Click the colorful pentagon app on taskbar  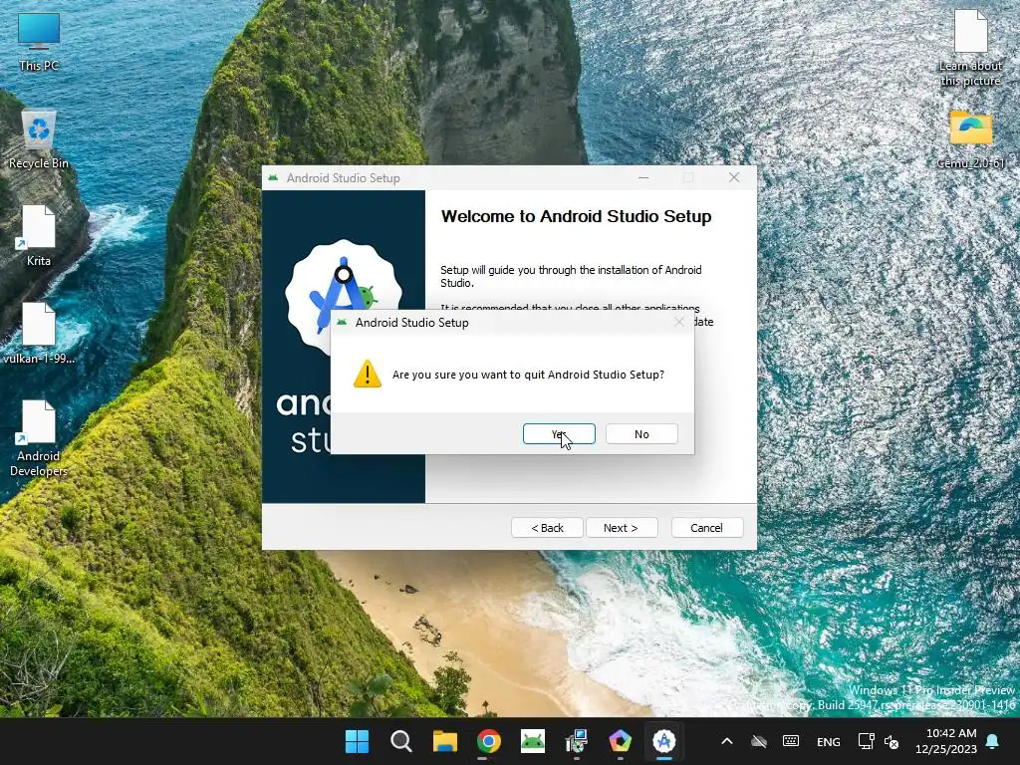click(x=620, y=741)
